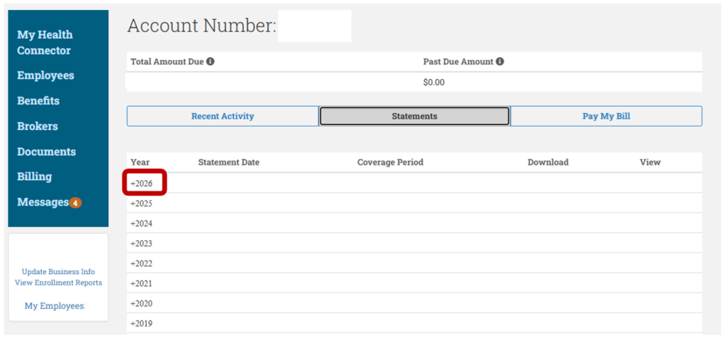
Task: Go to Employees in the sidebar
Action: click(x=45, y=76)
